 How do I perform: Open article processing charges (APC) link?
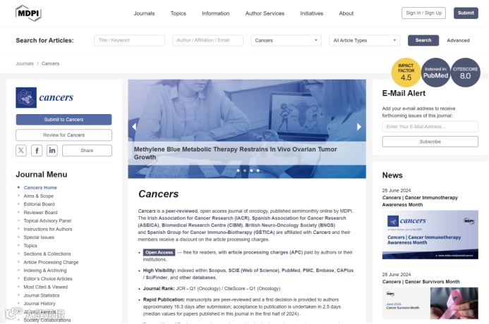(265, 252)
